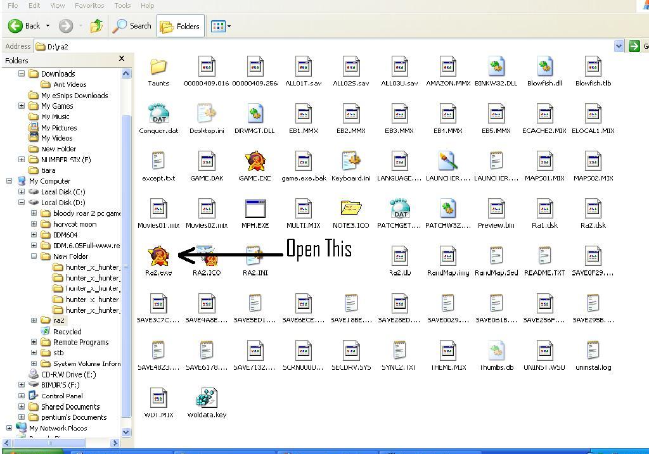
Task: Expand Local Disk (C:) node
Action: pyautogui.click(x=22, y=191)
